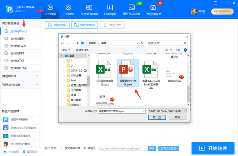Screen dimensions: 238x156
Task: Open the view options dropdown arrow
Action: pyautogui.click(x=171, y=50)
